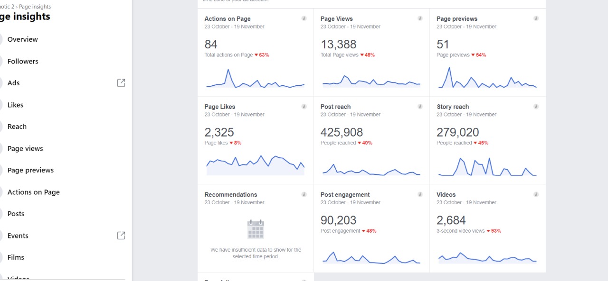Open the Post engagement card title
Viewport: 608px width, 281px height.
coord(345,195)
